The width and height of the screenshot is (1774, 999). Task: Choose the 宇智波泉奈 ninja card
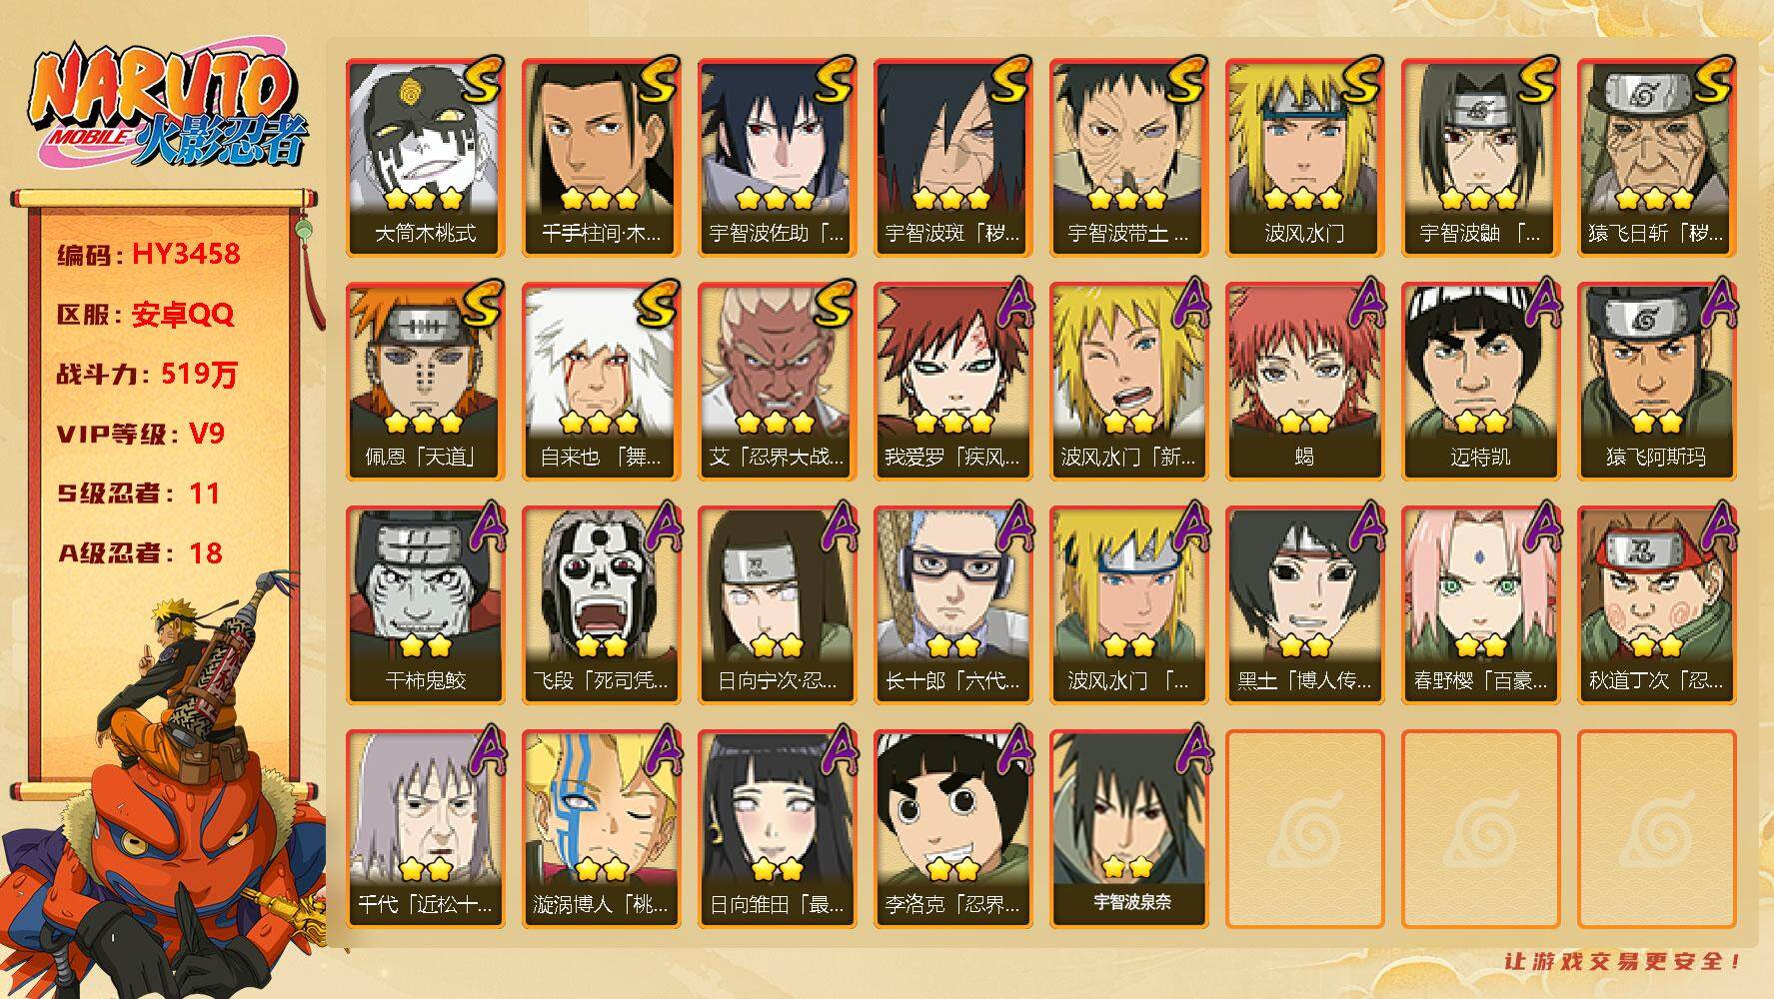1128,828
